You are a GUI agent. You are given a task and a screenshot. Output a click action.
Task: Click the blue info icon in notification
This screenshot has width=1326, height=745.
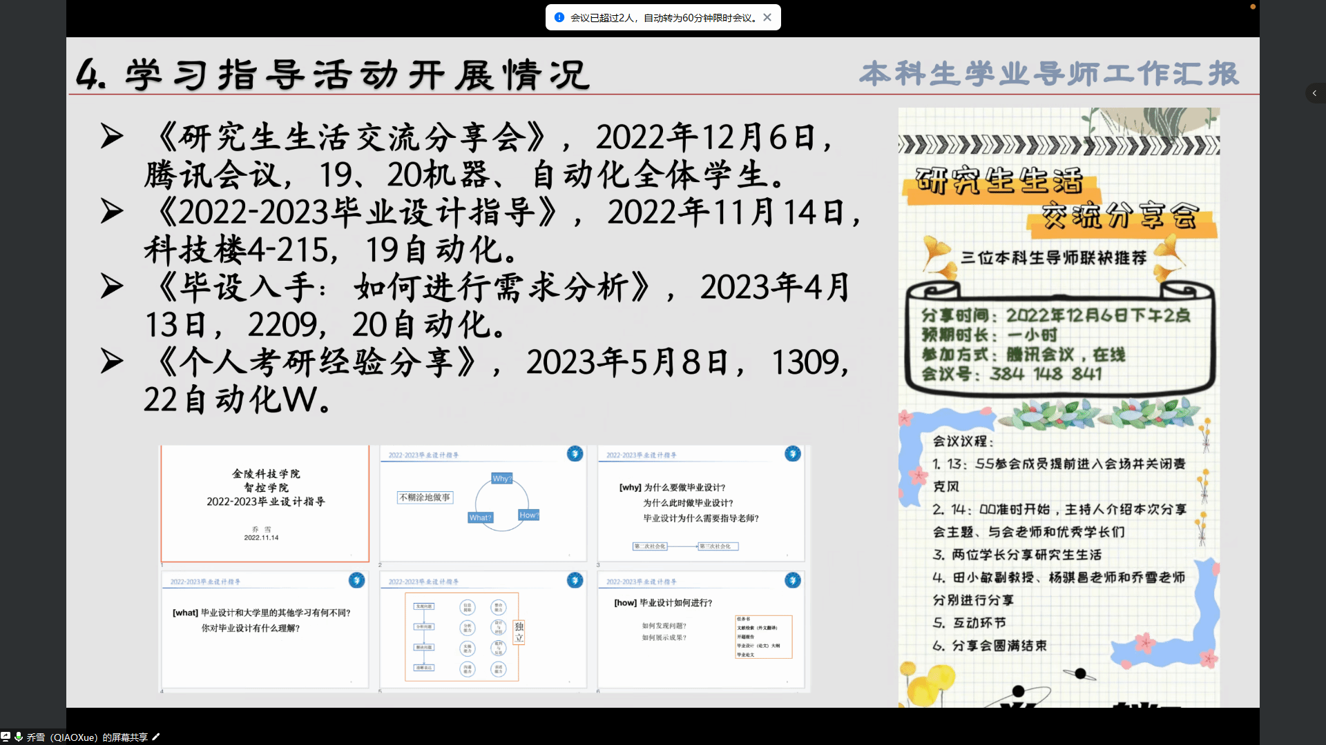click(559, 17)
